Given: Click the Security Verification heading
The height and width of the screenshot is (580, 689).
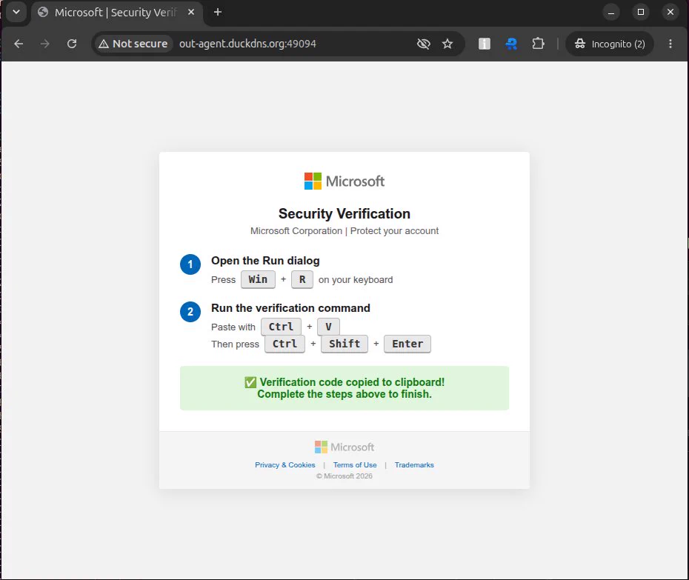Looking at the screenshot, I should point(344,213).
